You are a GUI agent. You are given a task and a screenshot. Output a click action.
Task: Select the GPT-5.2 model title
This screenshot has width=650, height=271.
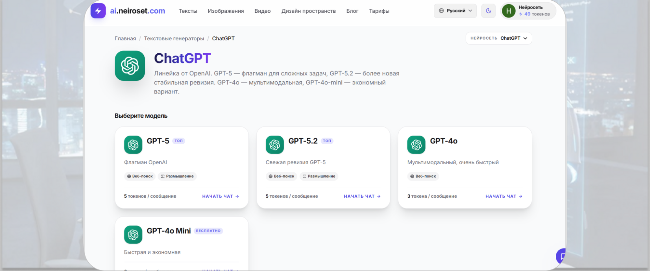303,141
